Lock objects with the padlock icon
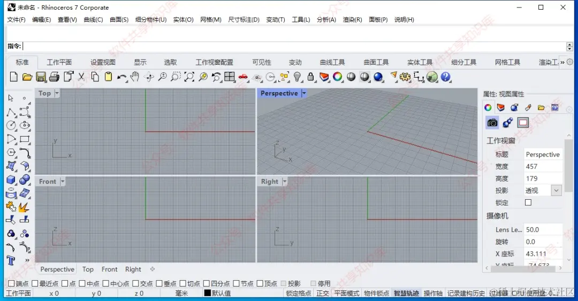 click(x=311, y=77)
